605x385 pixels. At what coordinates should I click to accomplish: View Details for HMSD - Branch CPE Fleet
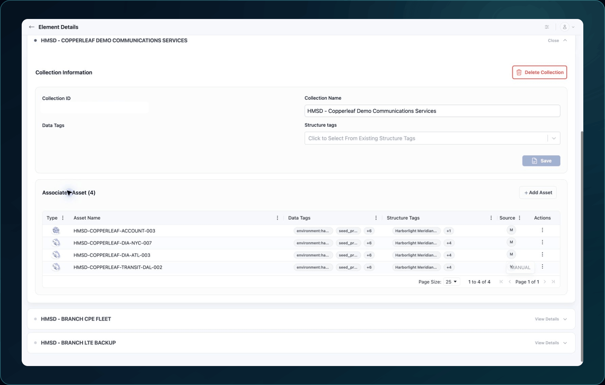(x=551, y=319)
